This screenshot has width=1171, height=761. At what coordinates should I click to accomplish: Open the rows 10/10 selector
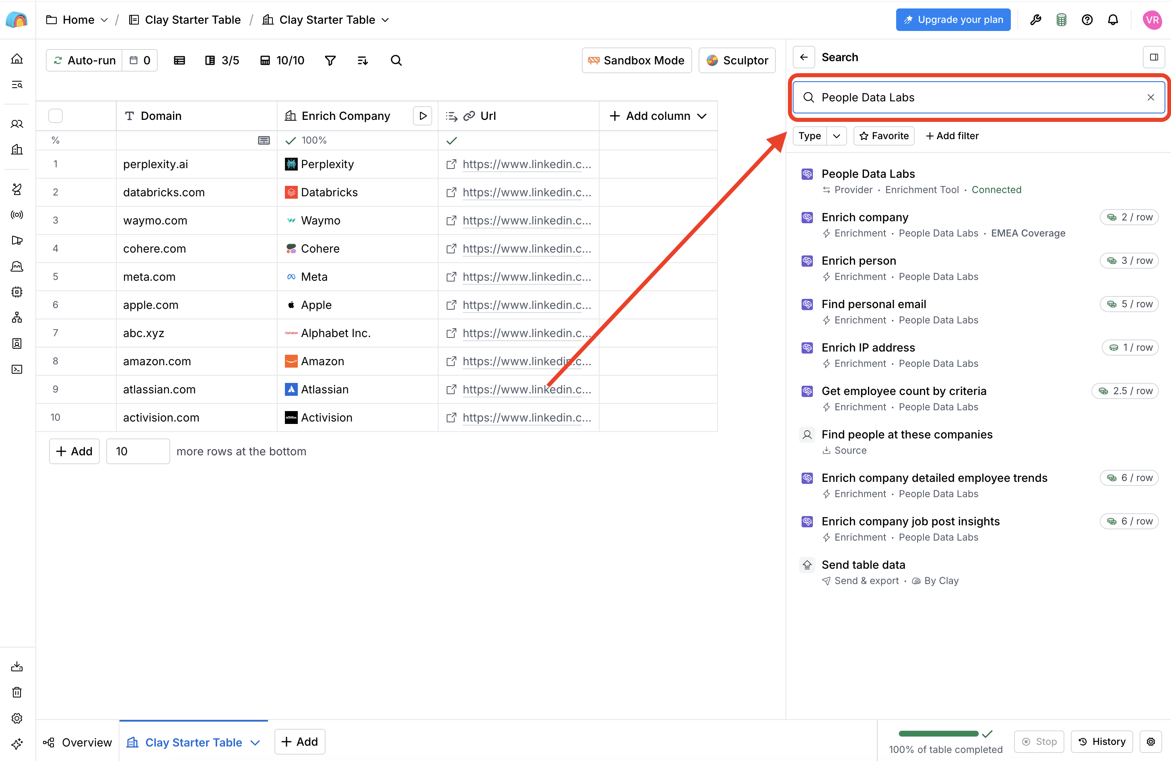pos(282,60)
